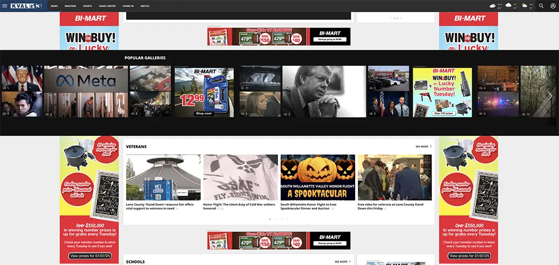
Task: Open the courtroom gallery thumbnail
Action: point(498,78)
